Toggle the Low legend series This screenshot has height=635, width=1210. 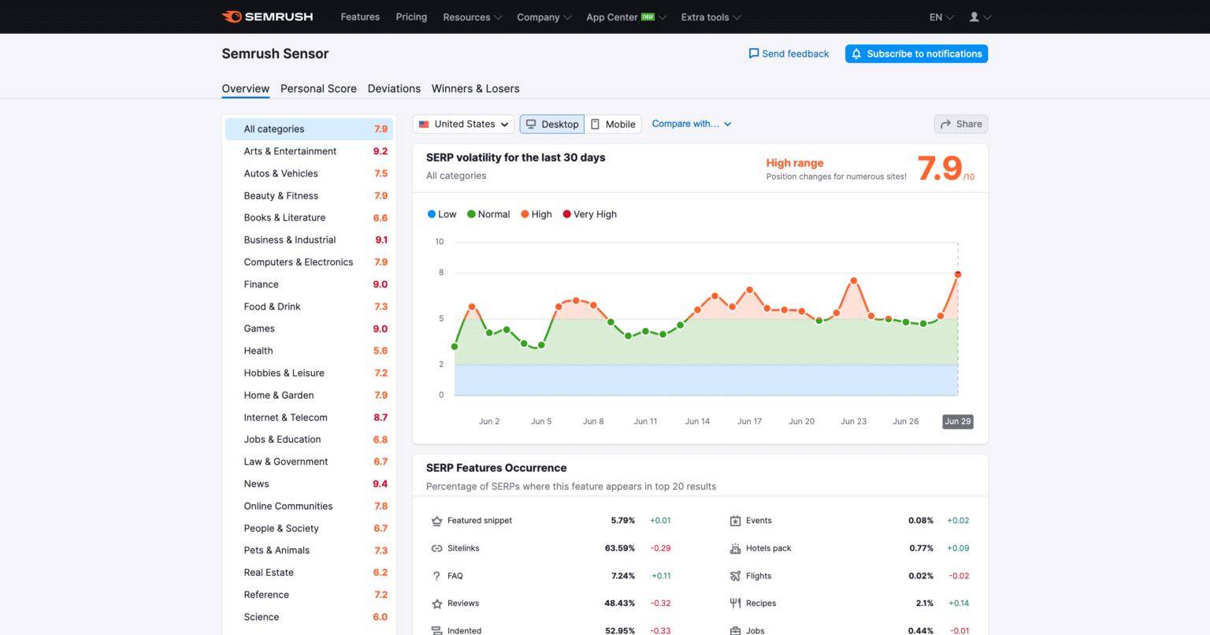click(441, 214)
